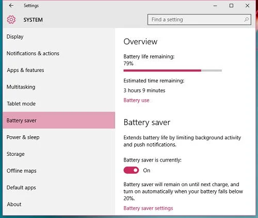258x218 pixels.
Task: Open Battery saver settings link
Action: tap(148, 208)
